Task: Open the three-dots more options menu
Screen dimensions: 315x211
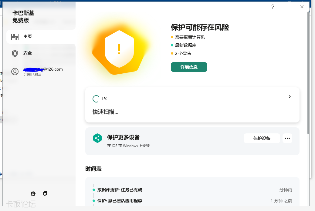Action: 287,138
